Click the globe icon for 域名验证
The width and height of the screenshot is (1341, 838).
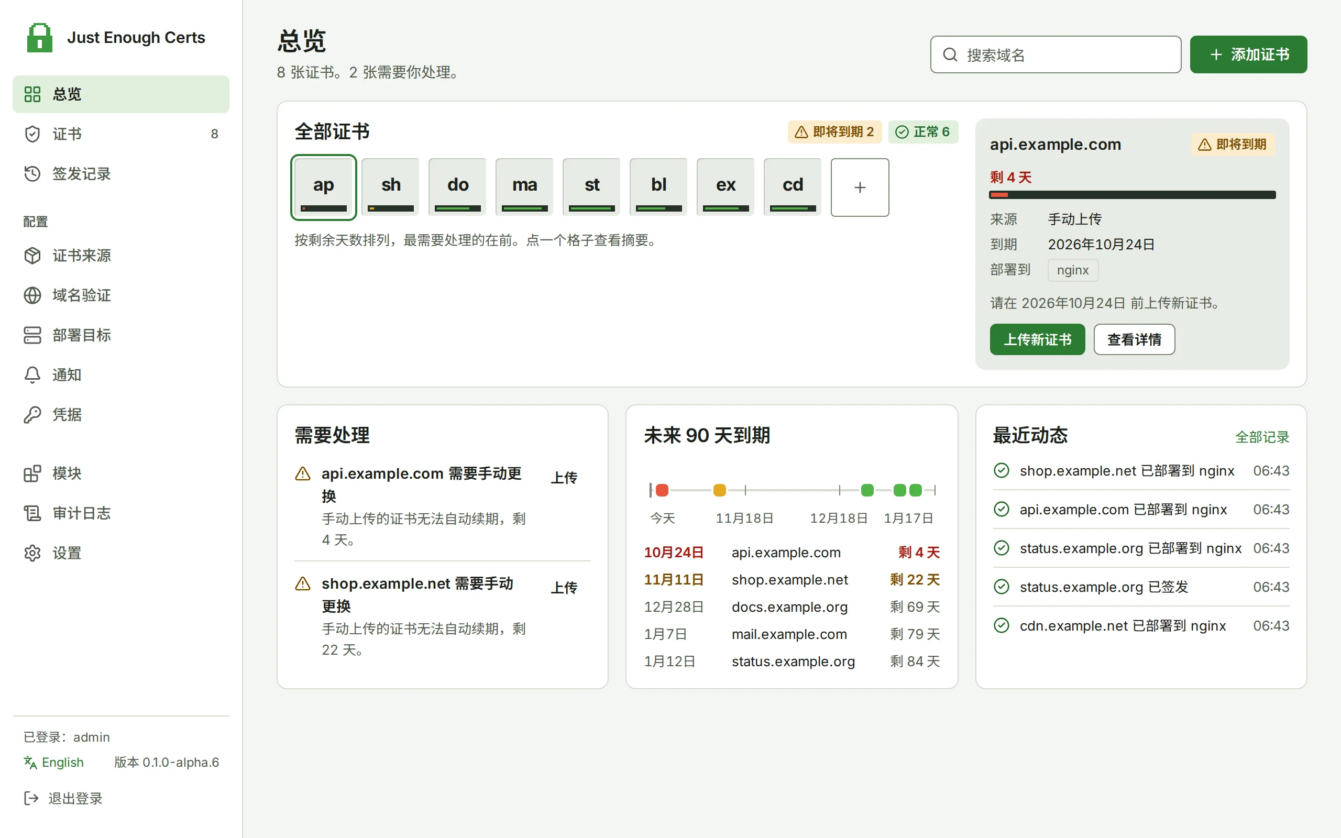pyautogui.click(x=32, y=295)
